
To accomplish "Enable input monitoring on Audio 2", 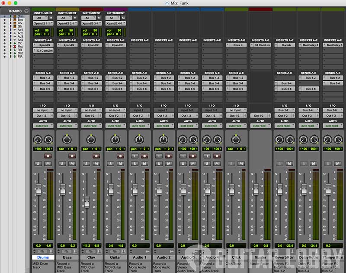I will pyautogui.click(x=159, y=156).
